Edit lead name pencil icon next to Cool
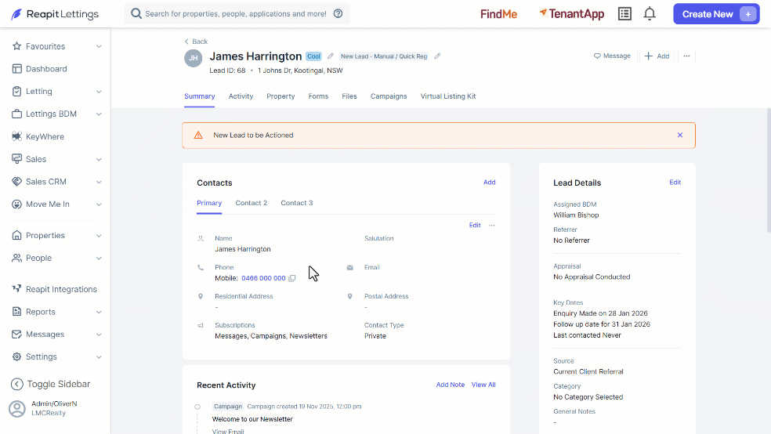This screenshot has width=771, height=434. point(331,56)
